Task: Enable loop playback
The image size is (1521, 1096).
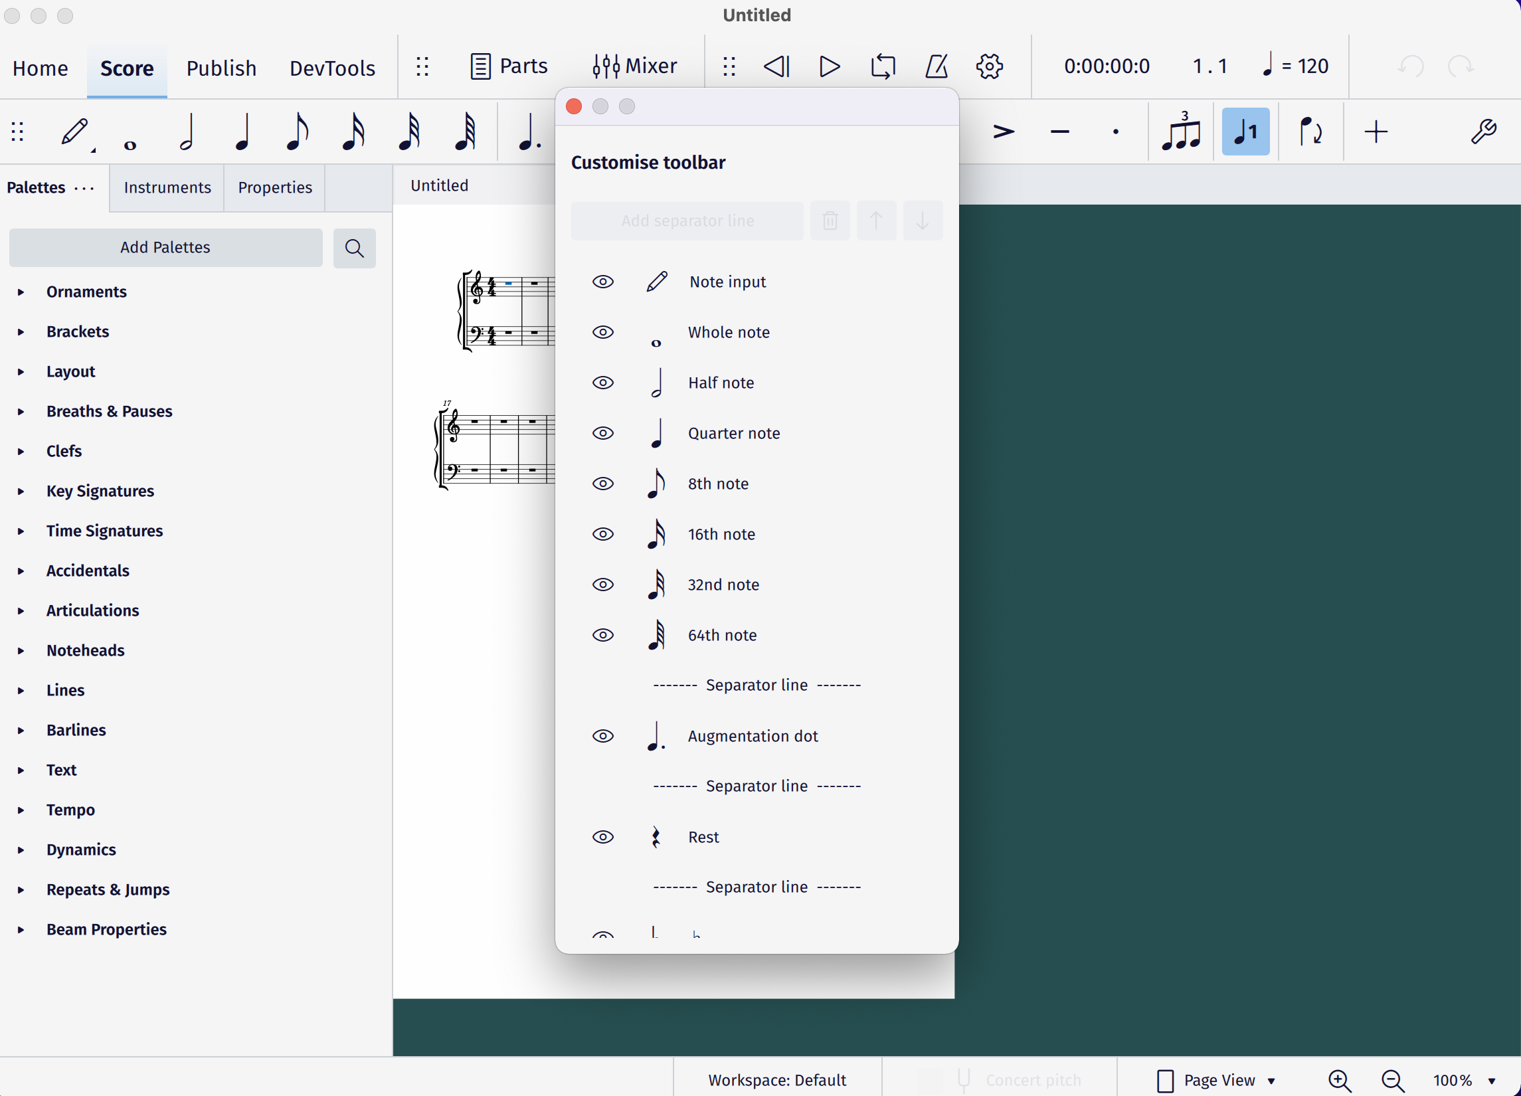Action: [883, 66]
